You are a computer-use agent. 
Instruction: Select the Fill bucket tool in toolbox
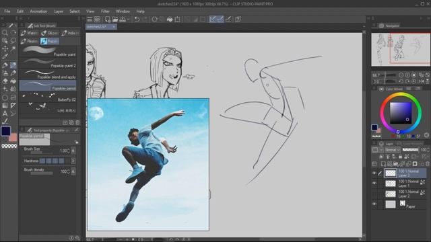click(13, 81)
